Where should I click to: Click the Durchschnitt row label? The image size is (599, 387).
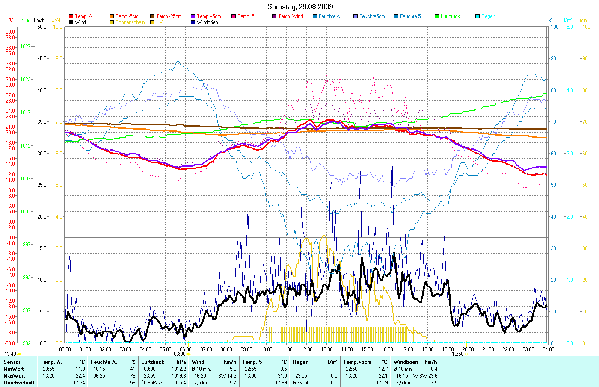coord(19,383)
